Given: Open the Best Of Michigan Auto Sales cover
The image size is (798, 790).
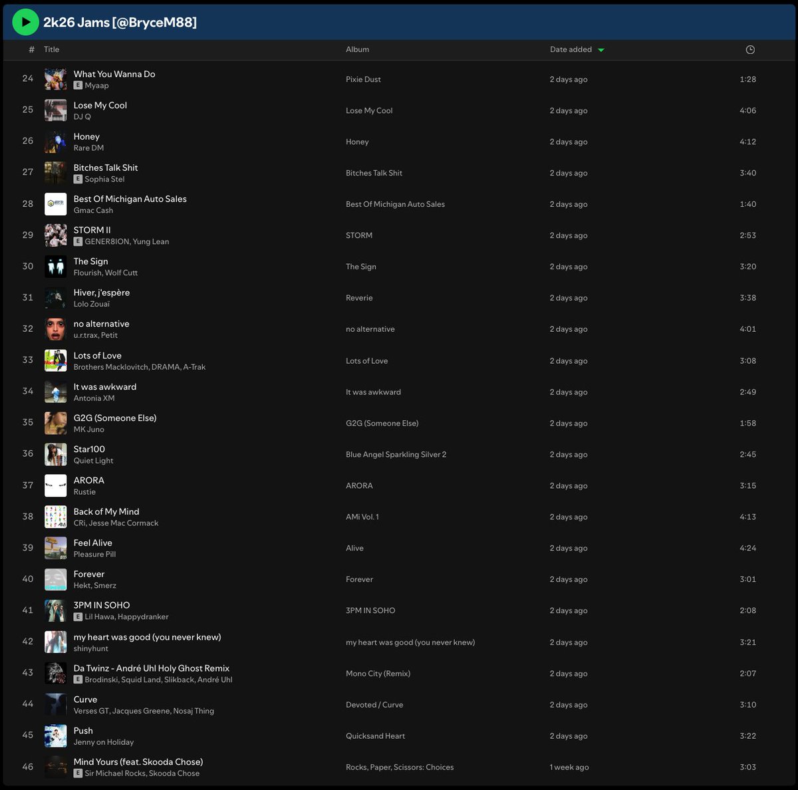Looking at the screenshot, I should click(x=55, y=204).
